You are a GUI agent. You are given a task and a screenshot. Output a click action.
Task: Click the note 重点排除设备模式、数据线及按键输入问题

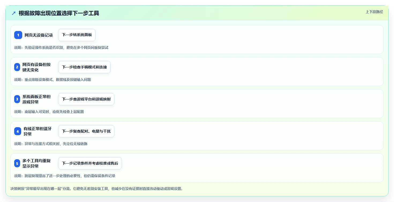tap(58, 80)
